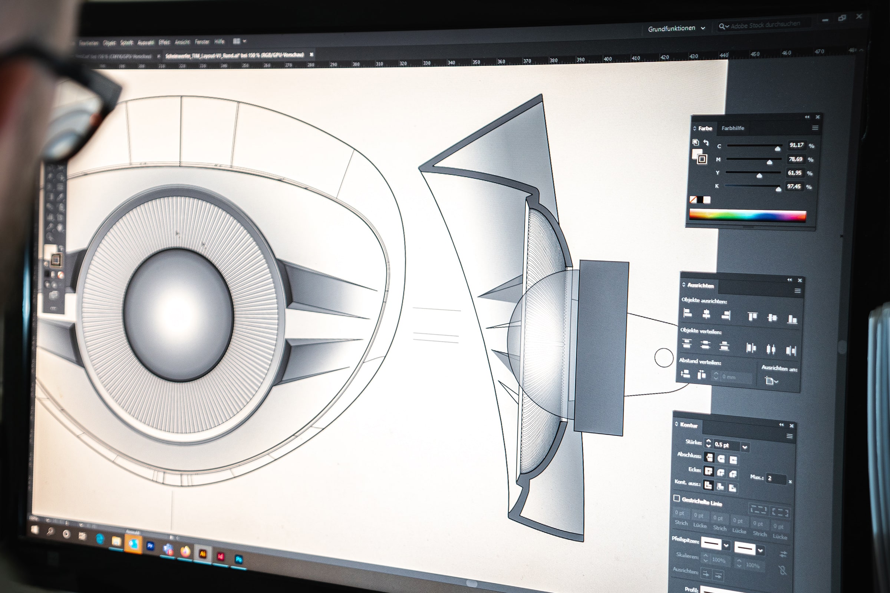This screenshot has height=593, width=890.
Task: Select outside stroke alignment in Kont. ausr.
Action: pyautogui.click(x=733, y=488)
